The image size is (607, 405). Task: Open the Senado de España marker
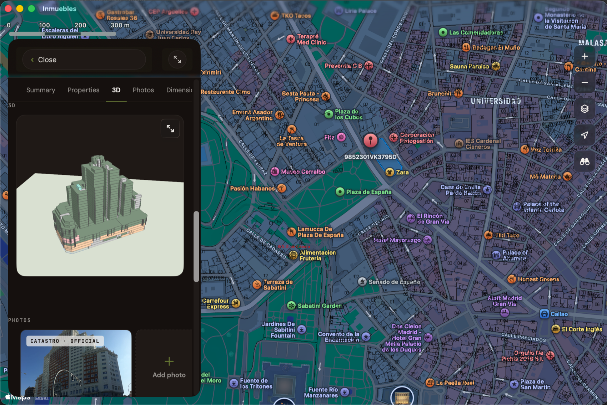362,282
